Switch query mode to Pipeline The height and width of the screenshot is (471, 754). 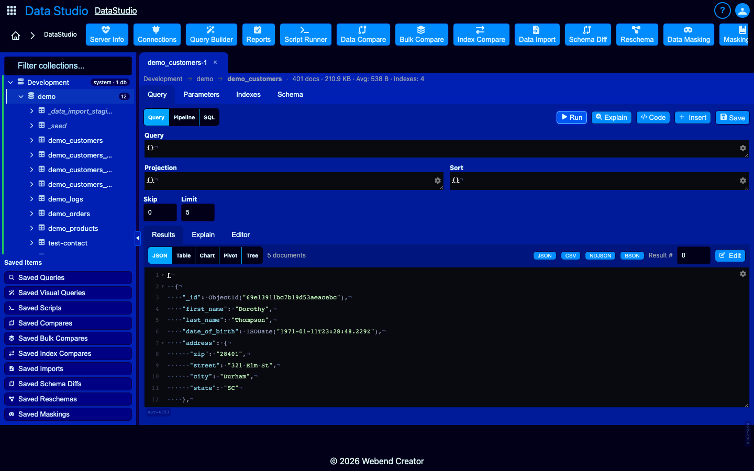(x=184, y=117)
